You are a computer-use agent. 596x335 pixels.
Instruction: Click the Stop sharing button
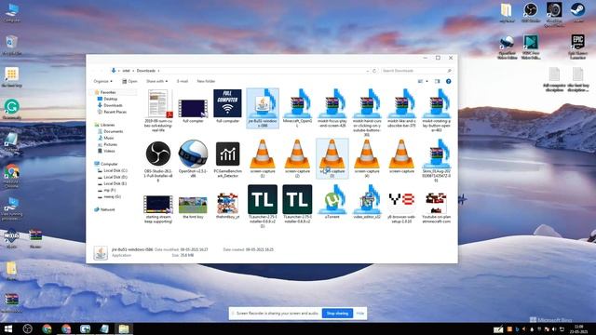(x=337, y=314)
